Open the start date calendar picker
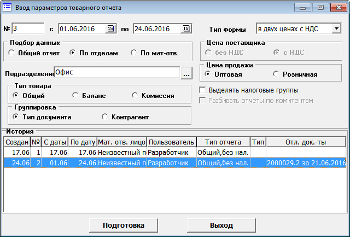Screen dimensions: 350x237 (110, 28)
